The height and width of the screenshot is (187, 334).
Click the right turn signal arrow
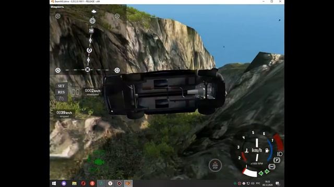[x=267, y=171]
